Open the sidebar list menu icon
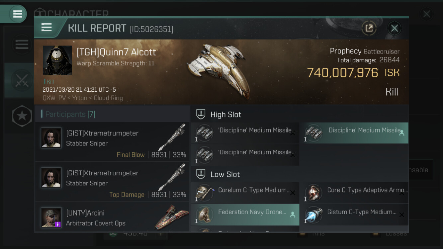Image resolution: width=443 pixels, height=249 pixels. [22, 44]
